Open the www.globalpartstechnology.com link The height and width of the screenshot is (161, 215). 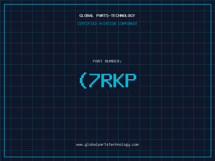[107, 145]
